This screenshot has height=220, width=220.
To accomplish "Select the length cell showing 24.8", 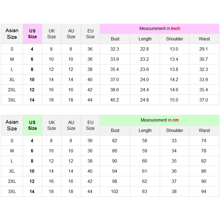I will pos(144,100).
